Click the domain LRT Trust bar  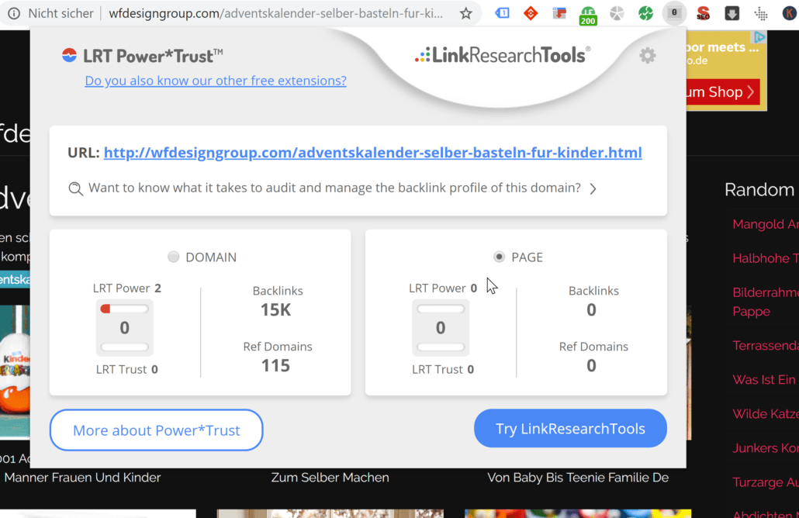click(124, 347)
